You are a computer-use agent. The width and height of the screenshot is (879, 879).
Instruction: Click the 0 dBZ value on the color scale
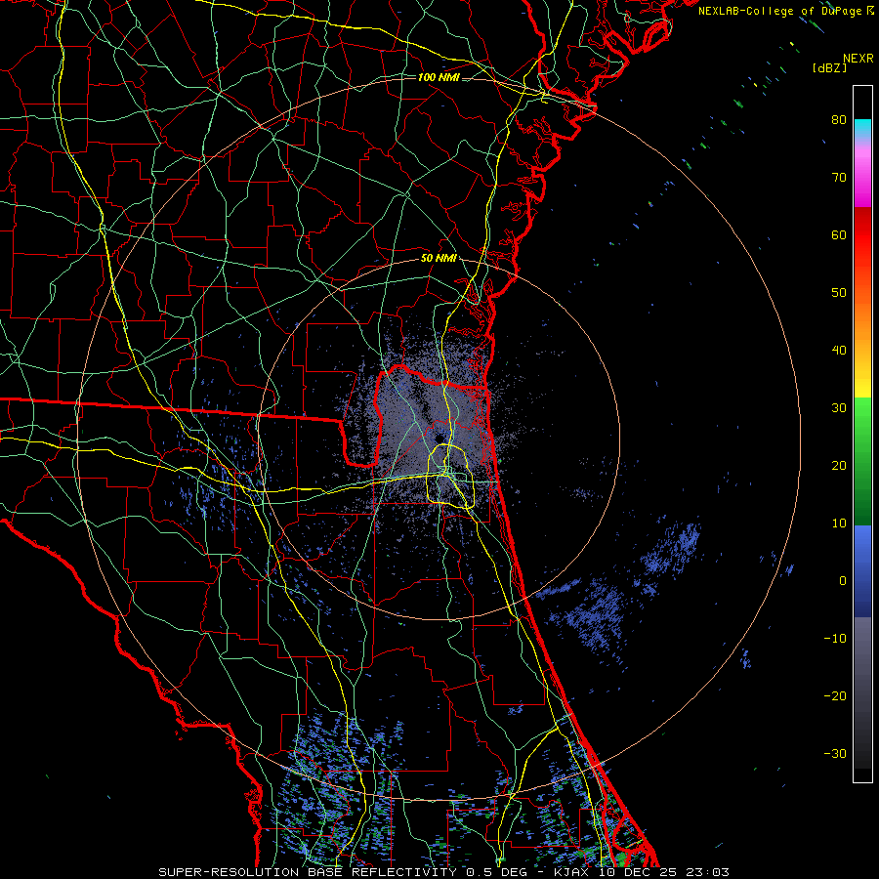click(843, 581)
